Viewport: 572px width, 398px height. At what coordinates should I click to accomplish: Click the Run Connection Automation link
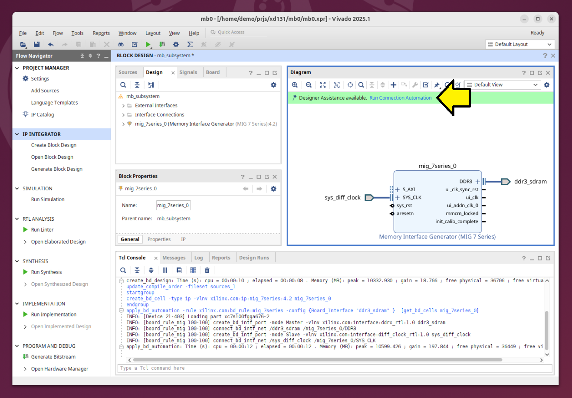click(x=400, y=98)
